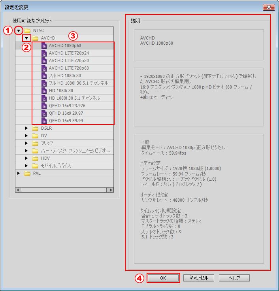
Task: Click preset icon for QFHD 16x9 23.976
Action: click(44, 106)
